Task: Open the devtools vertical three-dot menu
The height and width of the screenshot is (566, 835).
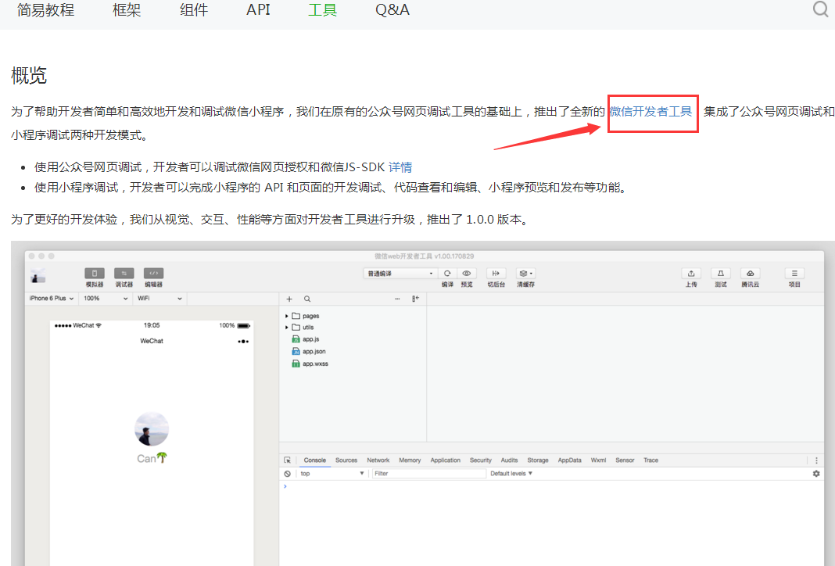Action: tap(816, 460)
